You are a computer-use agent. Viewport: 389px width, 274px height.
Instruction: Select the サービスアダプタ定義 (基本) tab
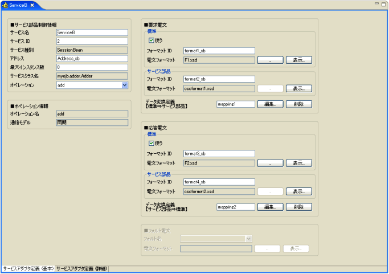pos(28,268)
